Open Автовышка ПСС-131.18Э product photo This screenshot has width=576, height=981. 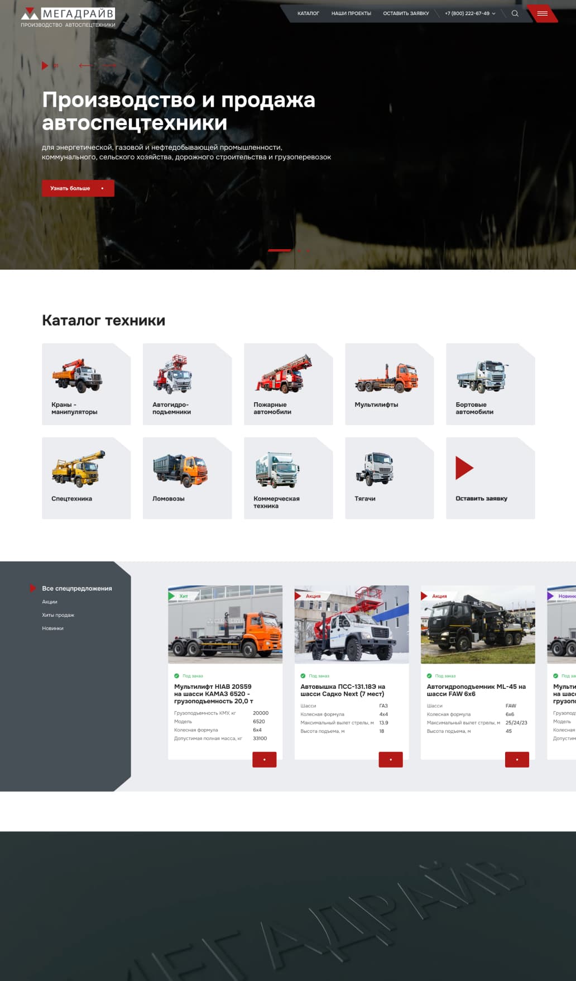[x=352, y=625]
